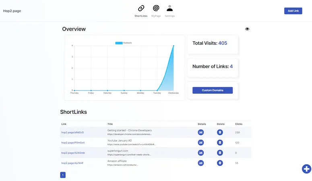Toggle overview visibility eye icon
312x181 pixels.
point(247,29)
